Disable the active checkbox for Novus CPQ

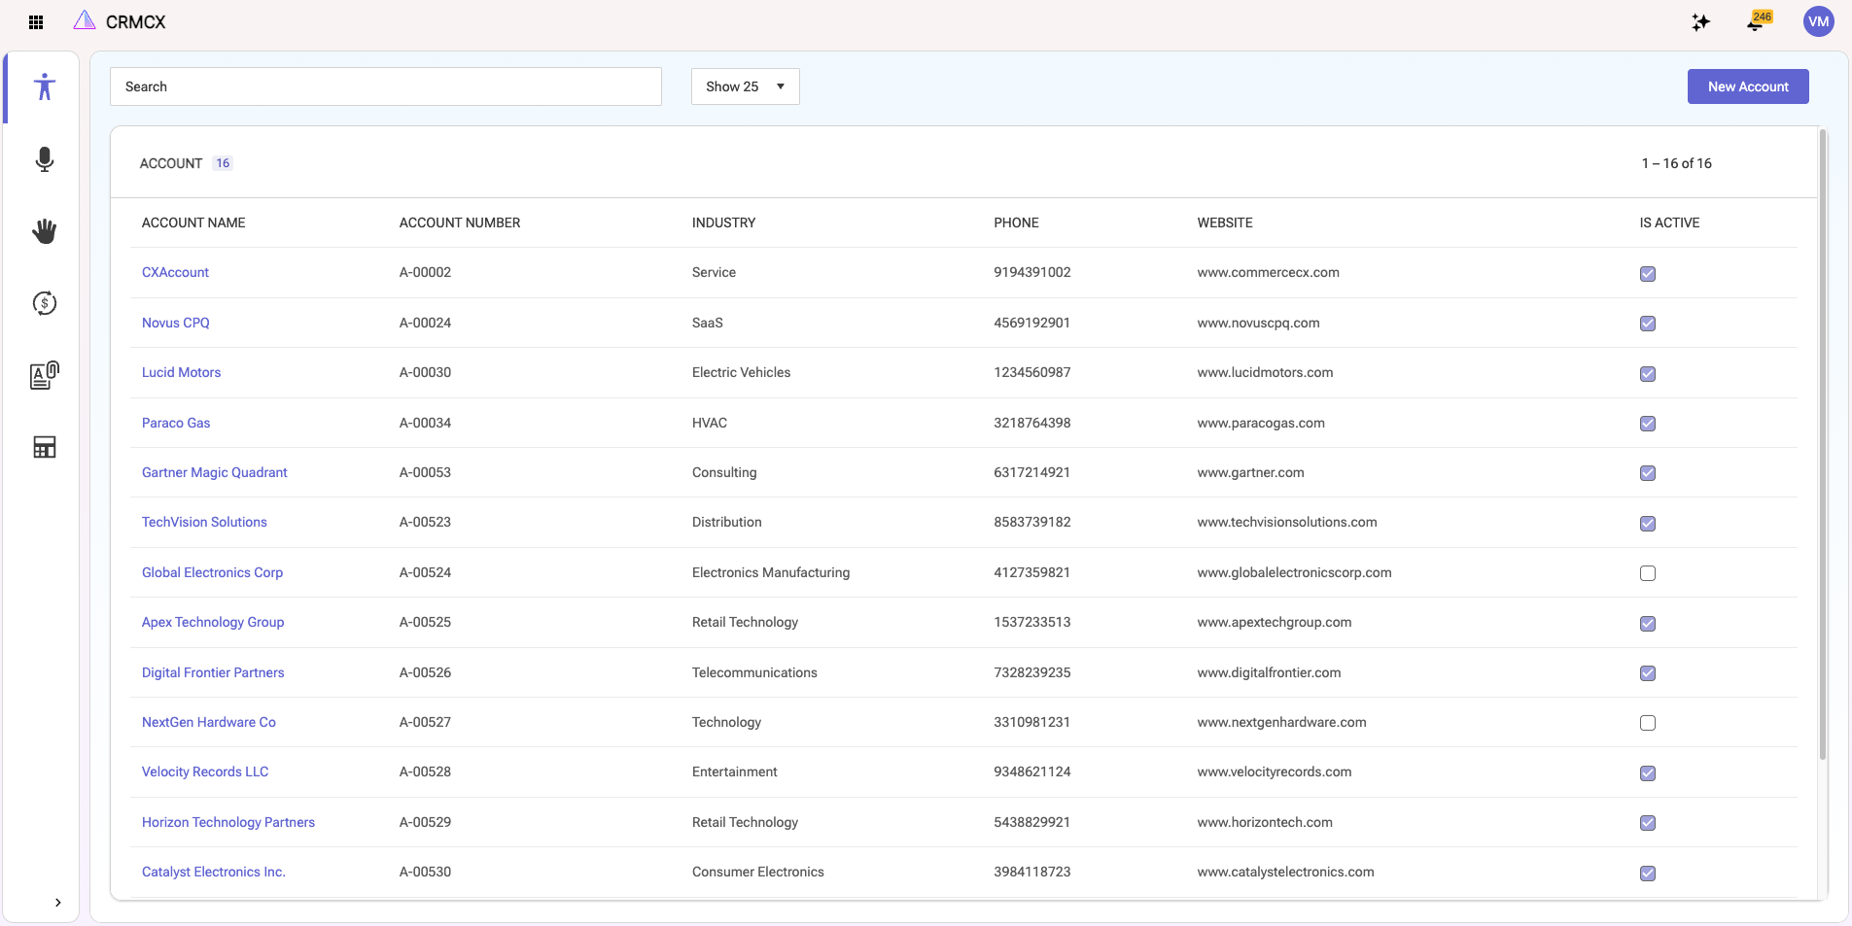click(x=1647, y=324)
